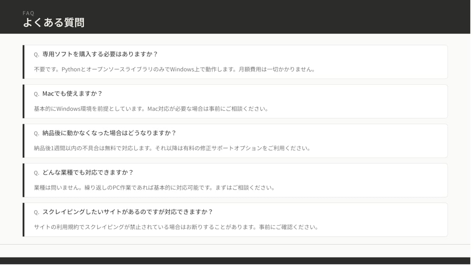Click the small FAQ label above the heading
This screenshot has width=475, height=269.
(x=28, y=13)
